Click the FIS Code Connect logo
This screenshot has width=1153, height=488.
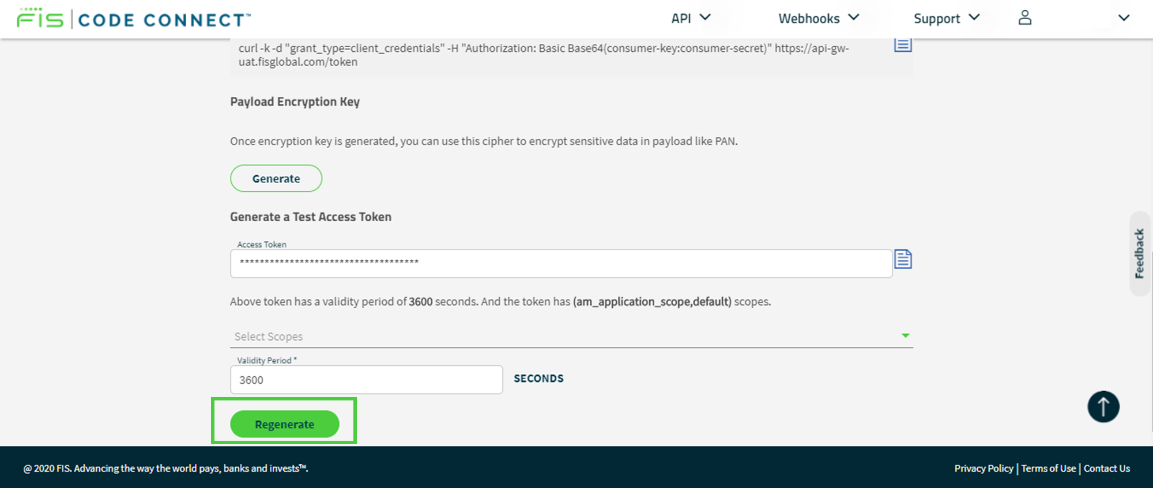coord(134,19)
